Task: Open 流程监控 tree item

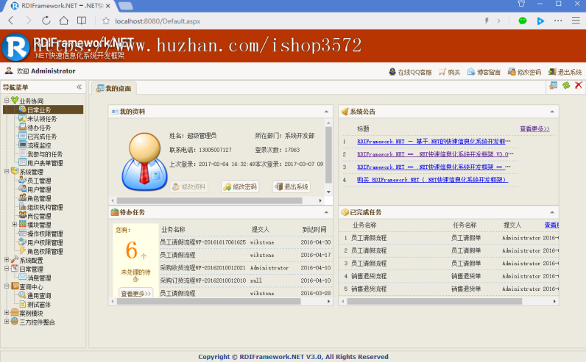Action: coord(39,145)
